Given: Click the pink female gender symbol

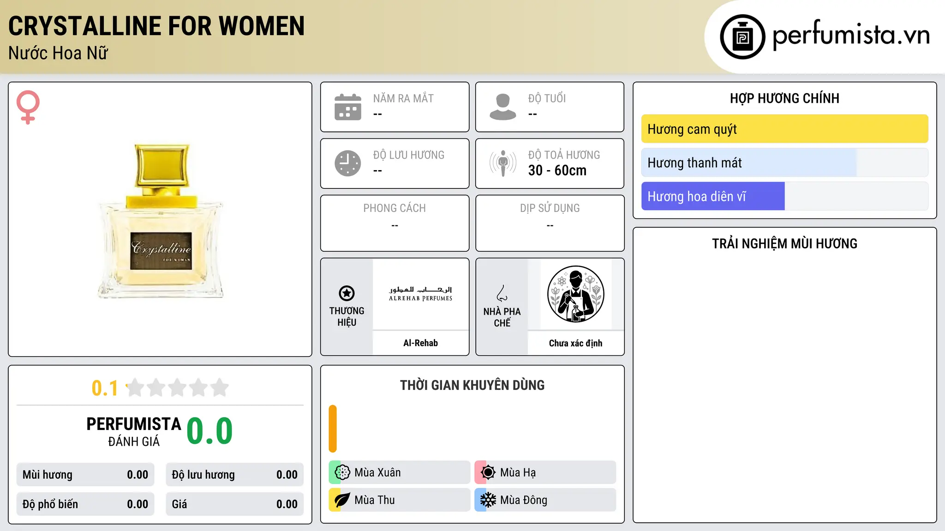Looking at the screenshot, I should [28, 107].
